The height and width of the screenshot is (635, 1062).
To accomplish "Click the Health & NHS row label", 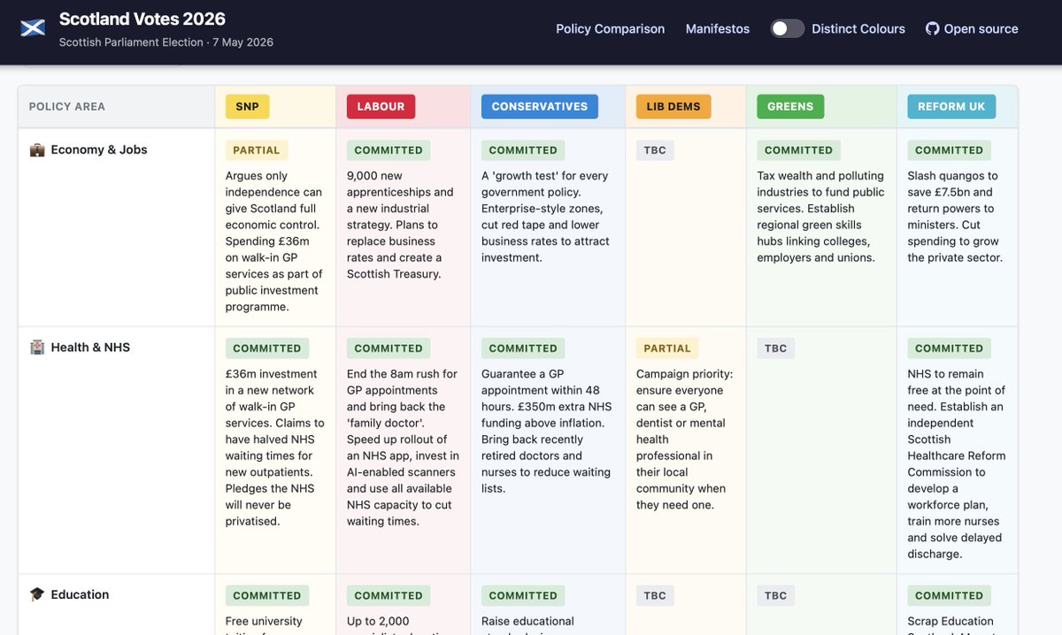I will (x=90, y=348).
